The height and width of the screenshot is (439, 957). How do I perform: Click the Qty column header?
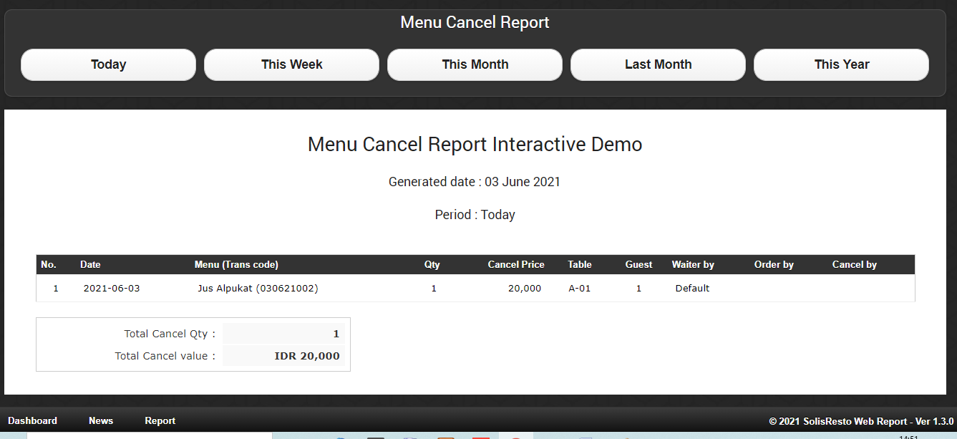coord(432,264)
